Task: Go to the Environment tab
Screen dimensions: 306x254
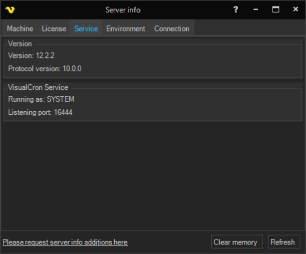Action: pos(125,28)
